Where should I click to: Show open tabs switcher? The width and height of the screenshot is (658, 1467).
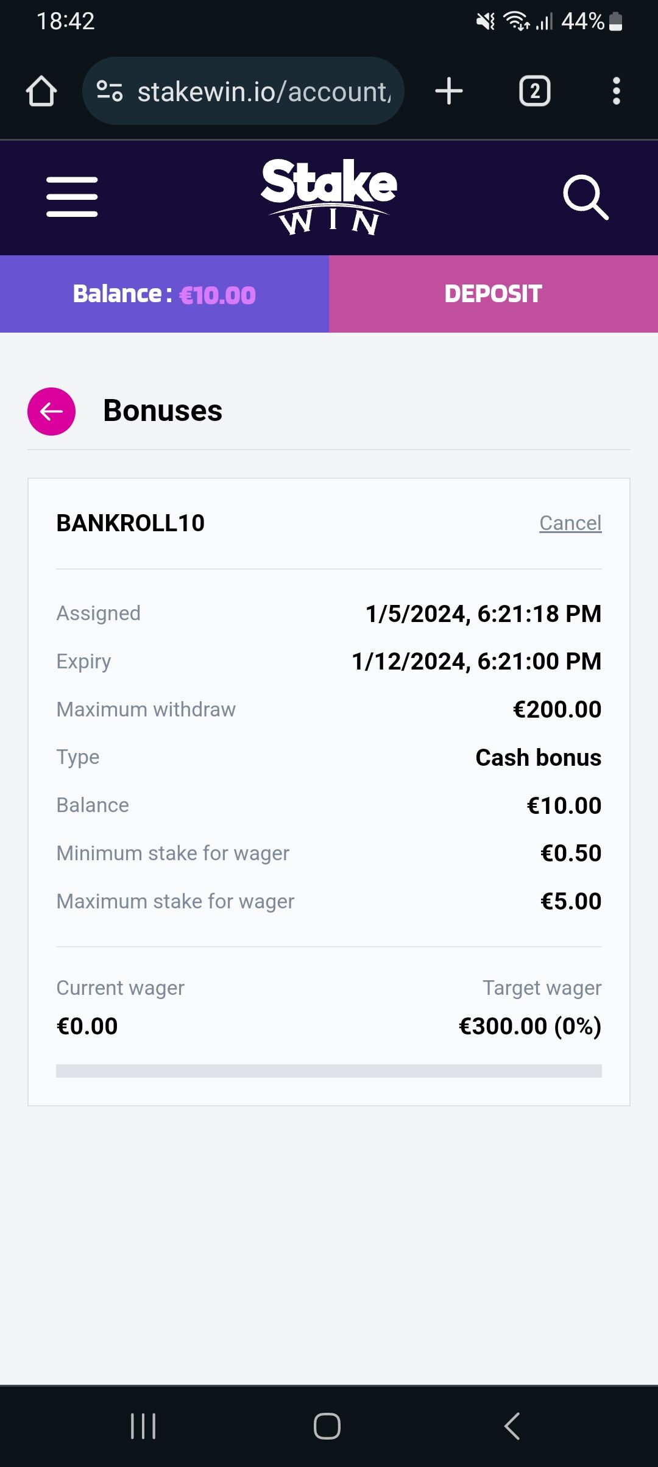[534, 91]
